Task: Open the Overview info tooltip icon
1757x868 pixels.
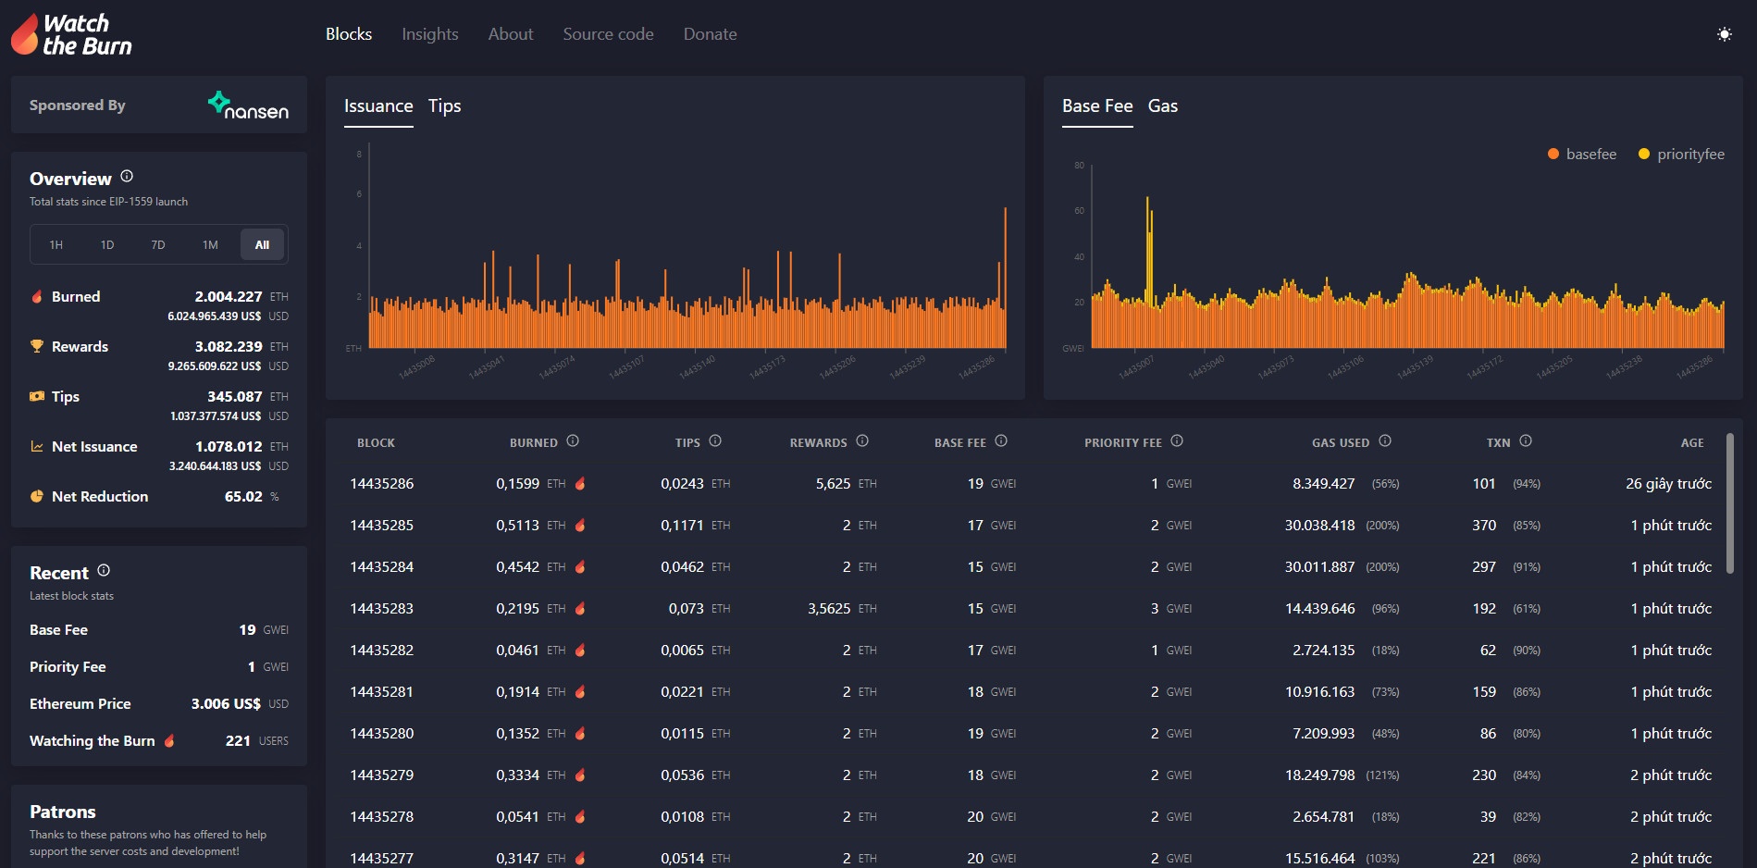Action: [x=127, y=176]
